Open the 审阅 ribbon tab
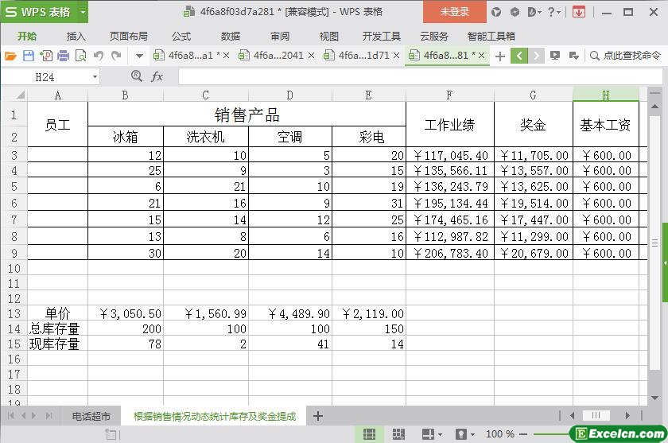668x443 pixels. pos(280,37)
